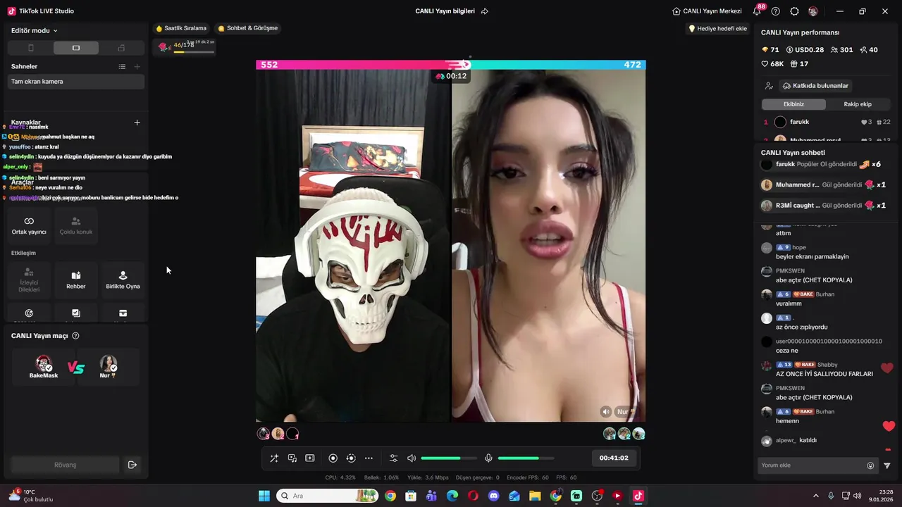Click the taskbar Ara search box
The image size is (902, 507).
[x=328, y=496]
